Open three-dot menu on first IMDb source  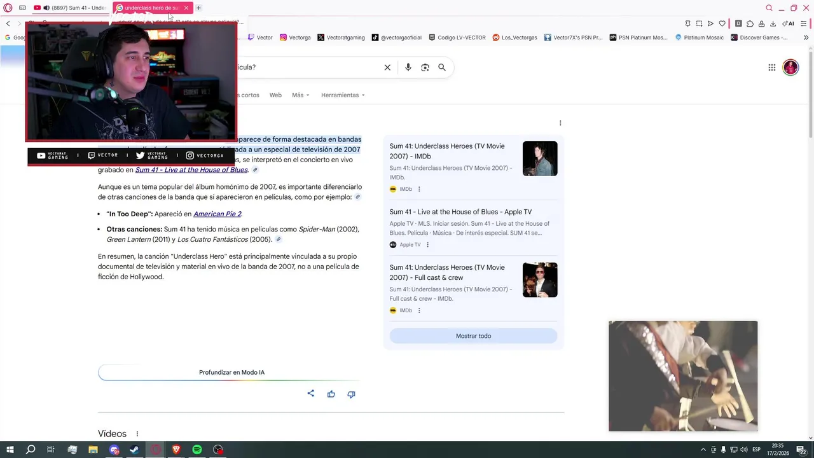[x=419, y=189]
